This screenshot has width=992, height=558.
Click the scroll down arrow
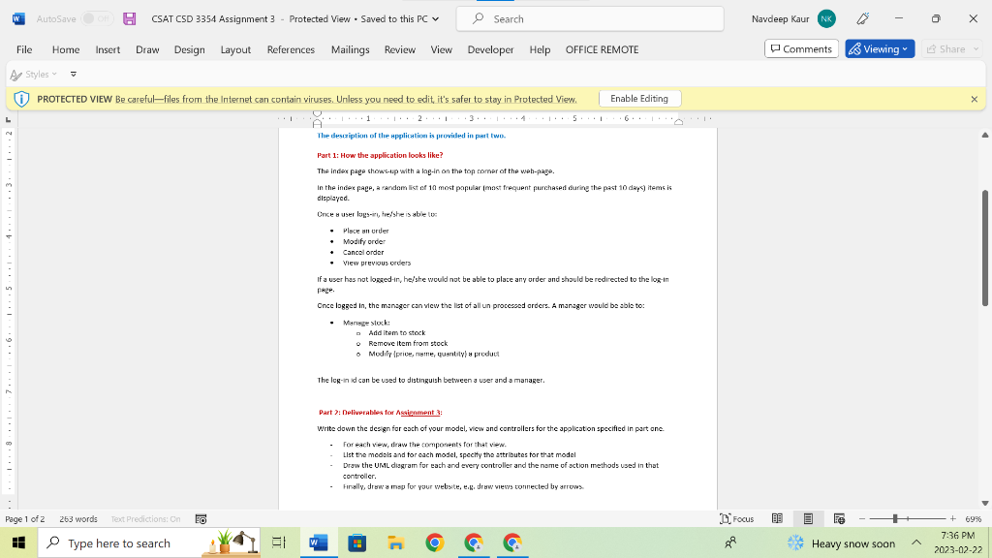[985, 504]
